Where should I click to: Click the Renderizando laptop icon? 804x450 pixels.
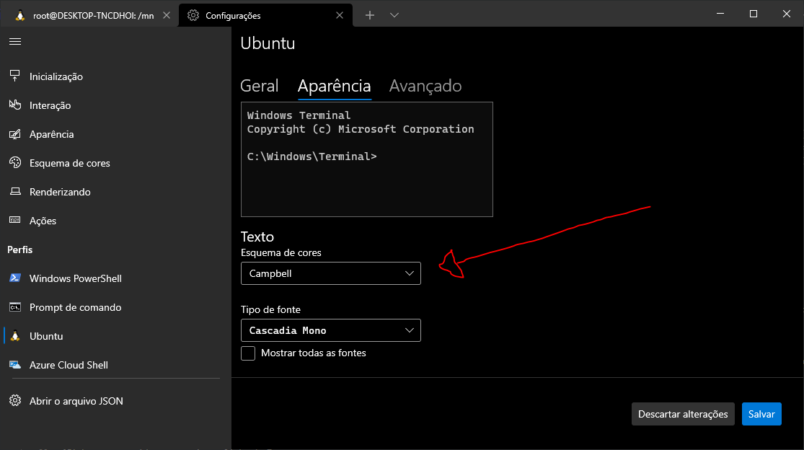pyautogui.click(x=15, y=191)
